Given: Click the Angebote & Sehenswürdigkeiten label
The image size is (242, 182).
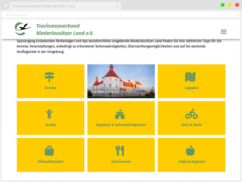Looking at the screenshot, I should [x=121, y=125].
